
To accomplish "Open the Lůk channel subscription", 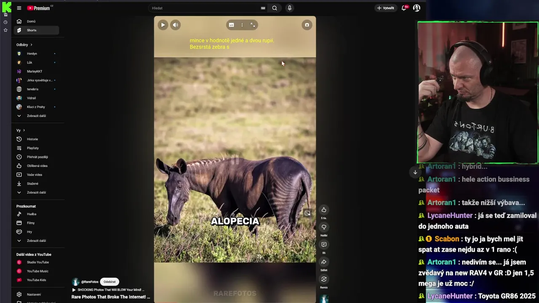I will 36,62.
